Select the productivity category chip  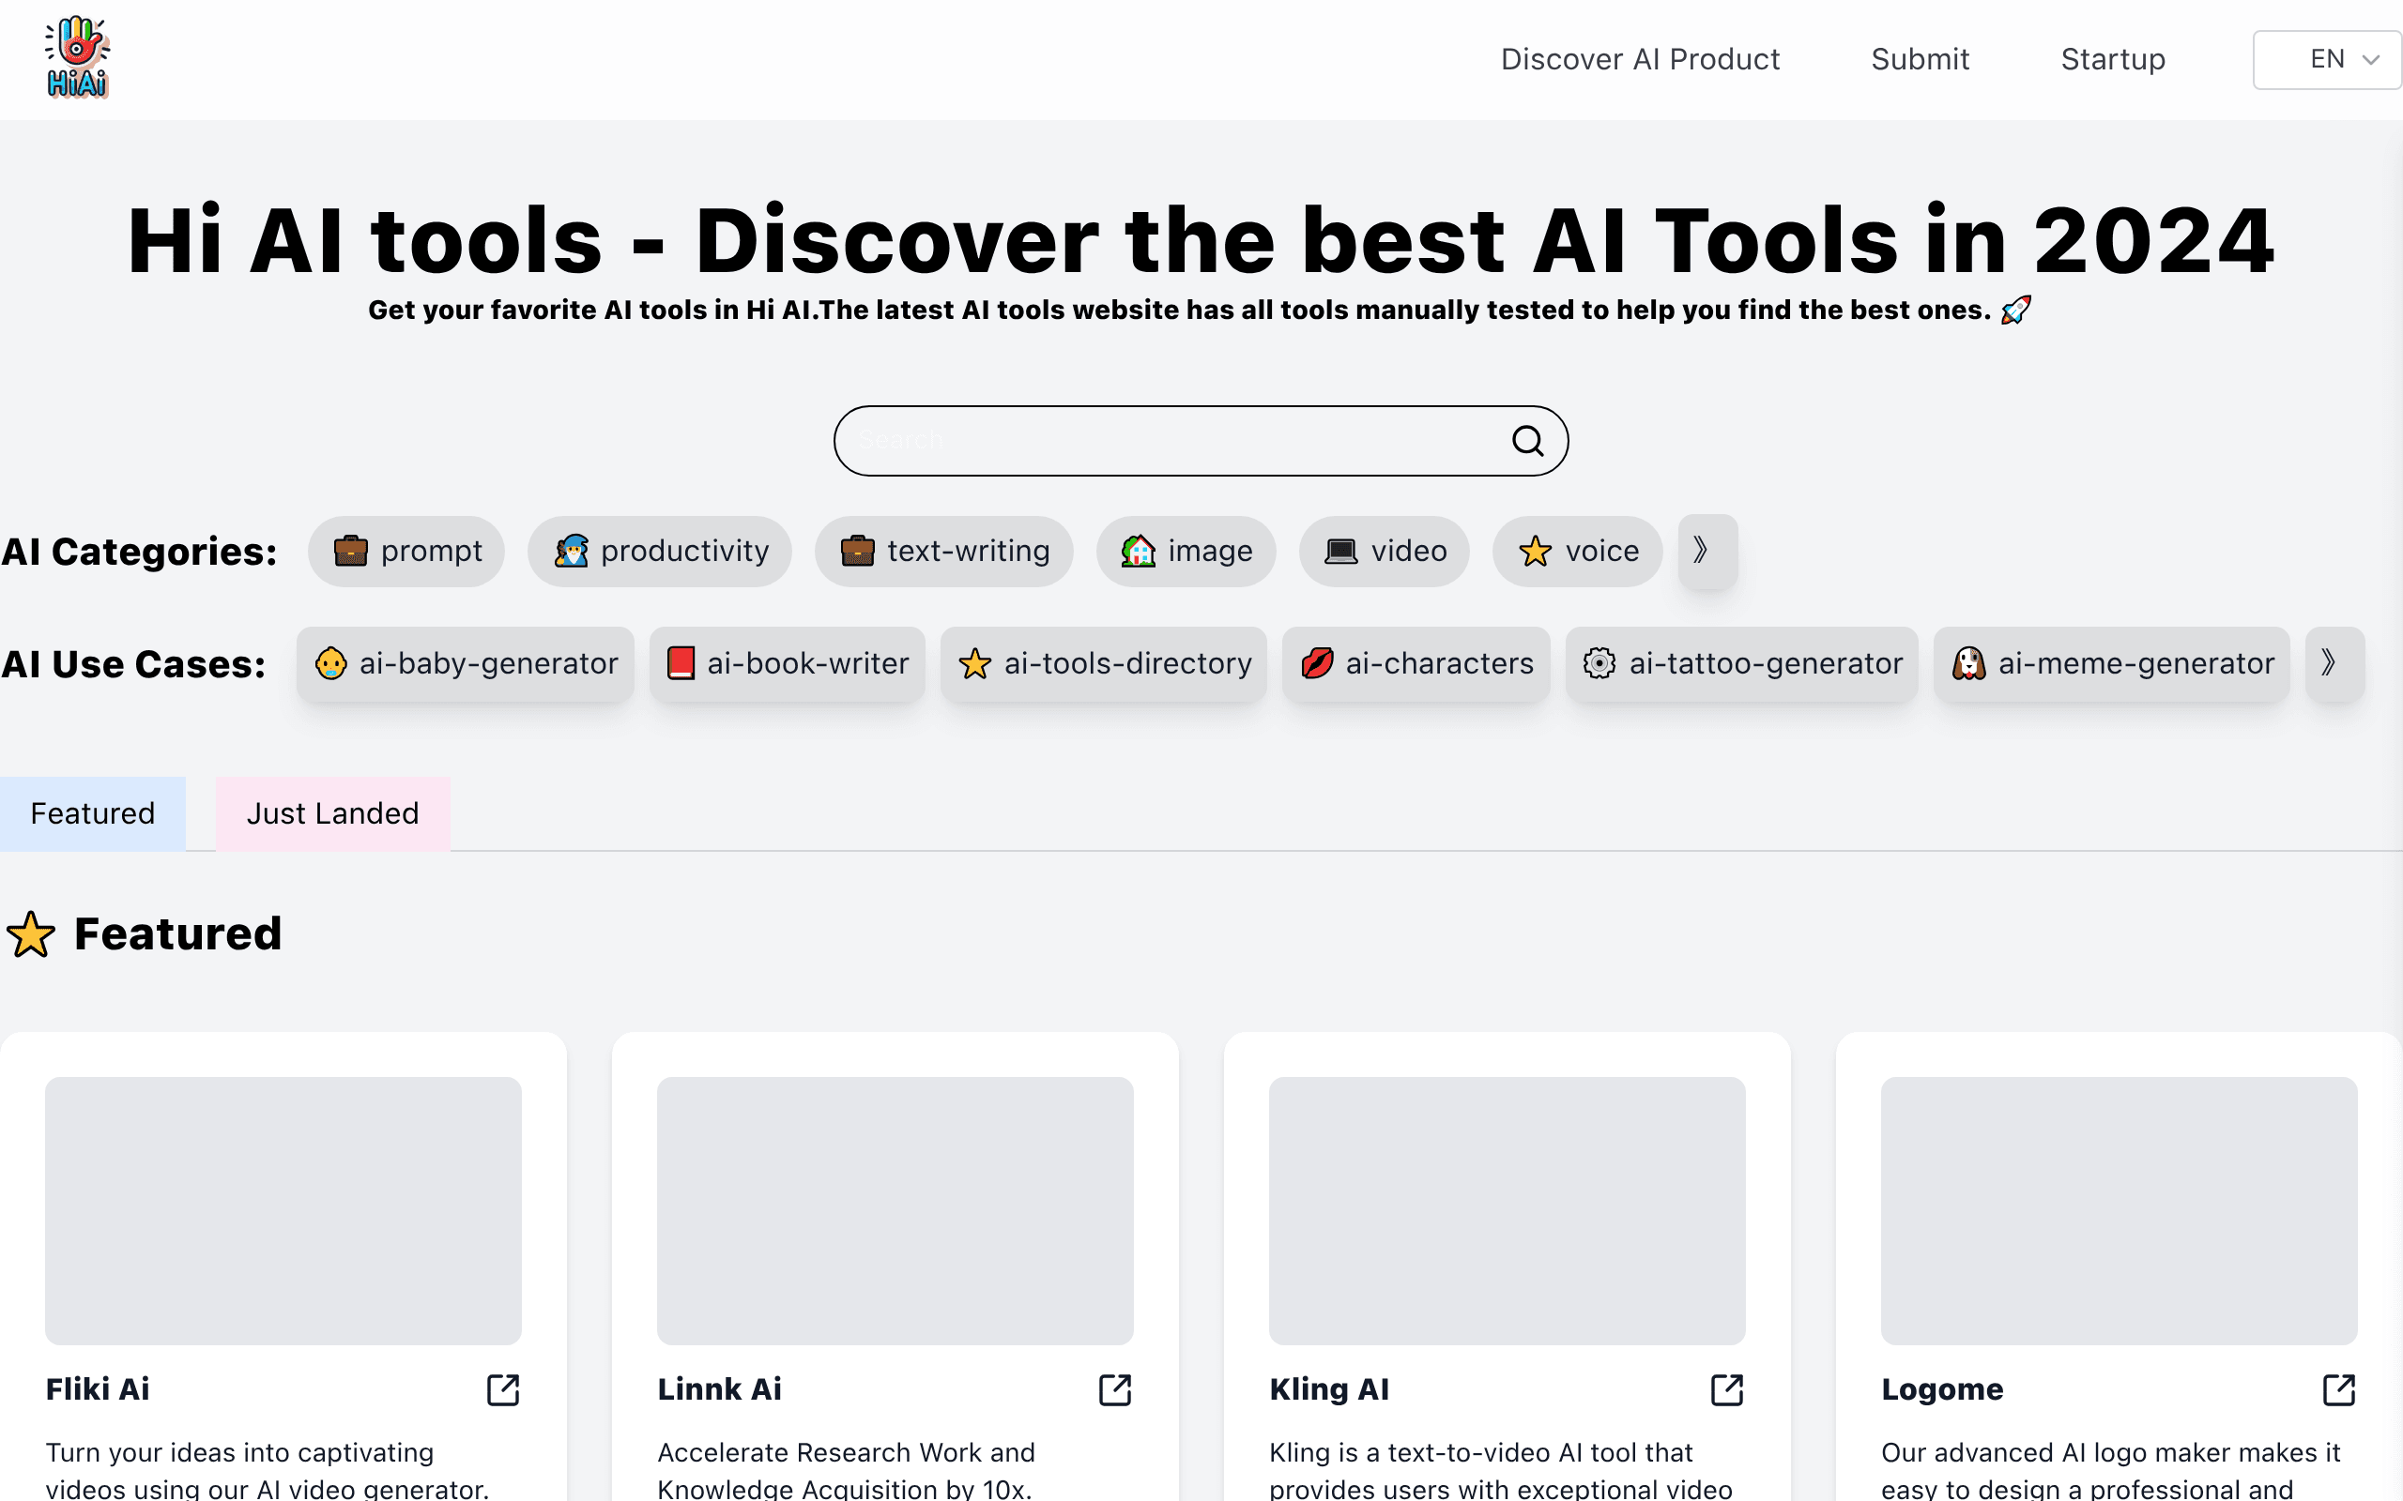659,551
